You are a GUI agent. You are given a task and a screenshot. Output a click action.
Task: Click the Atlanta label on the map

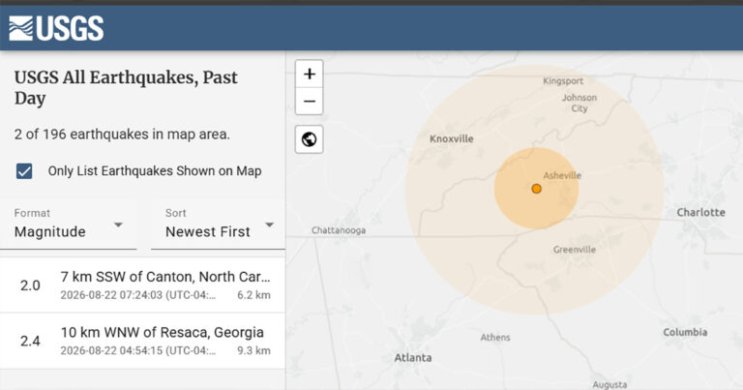tap(413, 358)
